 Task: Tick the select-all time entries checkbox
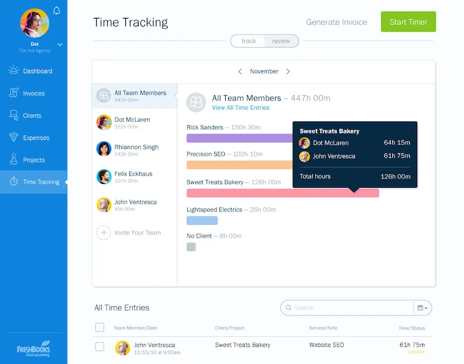pyautogui.click(x=100, y=327)
